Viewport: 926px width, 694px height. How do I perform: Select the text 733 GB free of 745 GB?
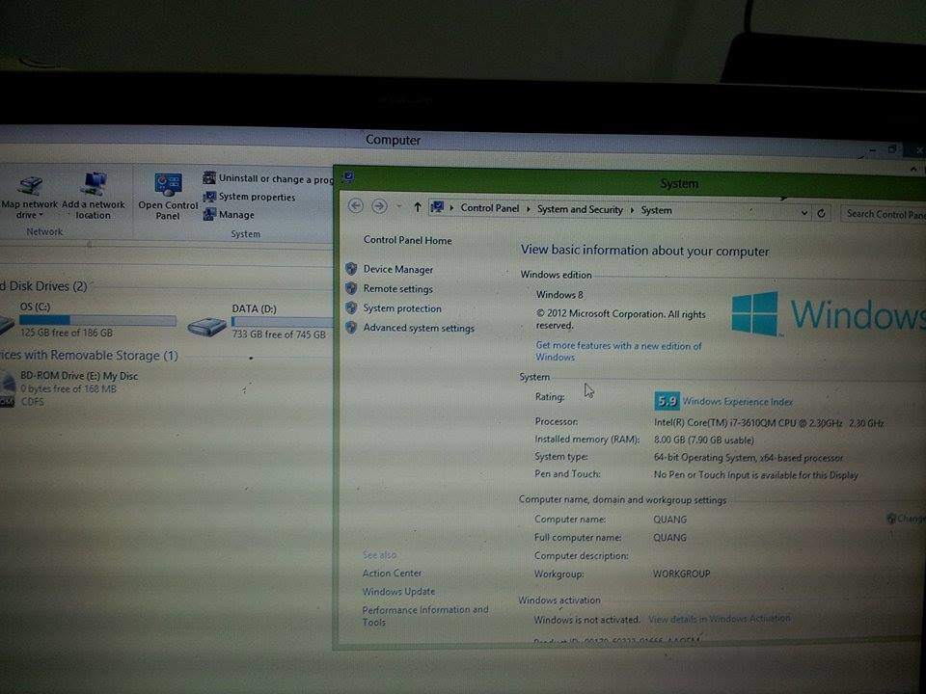pyautogui.click(x=279, y=334)
